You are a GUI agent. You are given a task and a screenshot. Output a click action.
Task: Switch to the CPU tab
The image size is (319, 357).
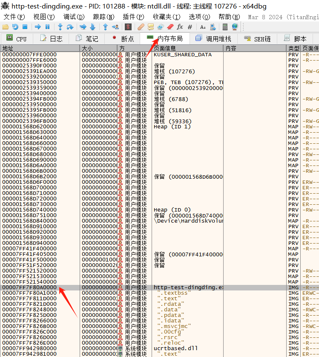click(x=17, y=39)
